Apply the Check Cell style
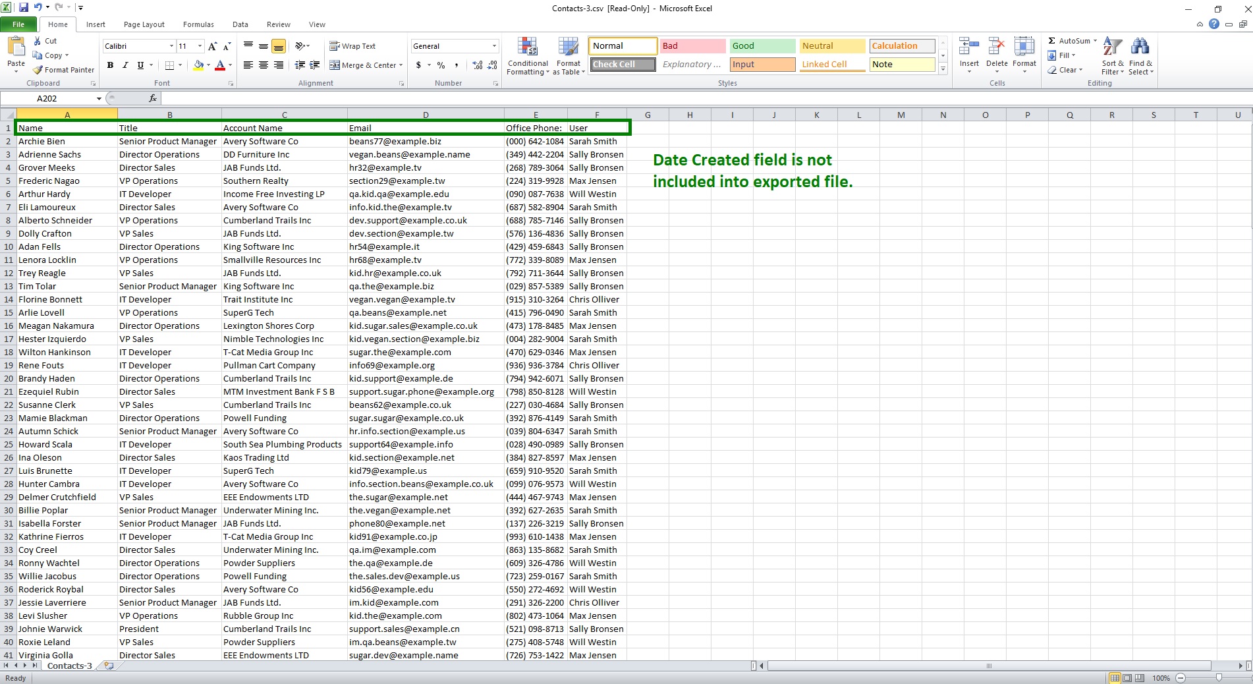The height and width of the screenshot is (684, 1253). tap(623, 65)
